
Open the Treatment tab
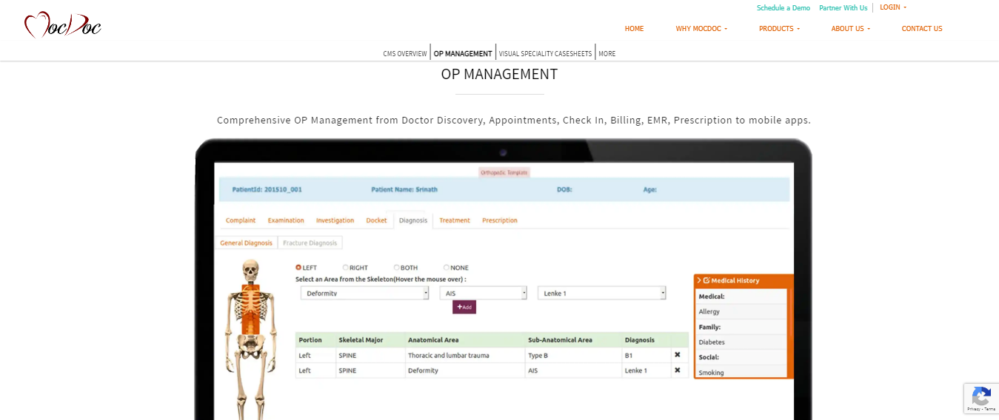click(455, 220)
